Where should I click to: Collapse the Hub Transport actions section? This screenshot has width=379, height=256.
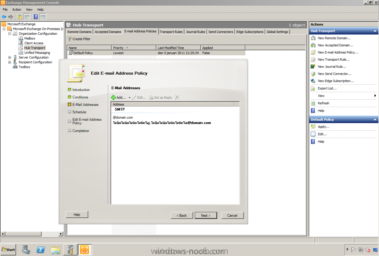pyautogui.click(x=375, y=31)
